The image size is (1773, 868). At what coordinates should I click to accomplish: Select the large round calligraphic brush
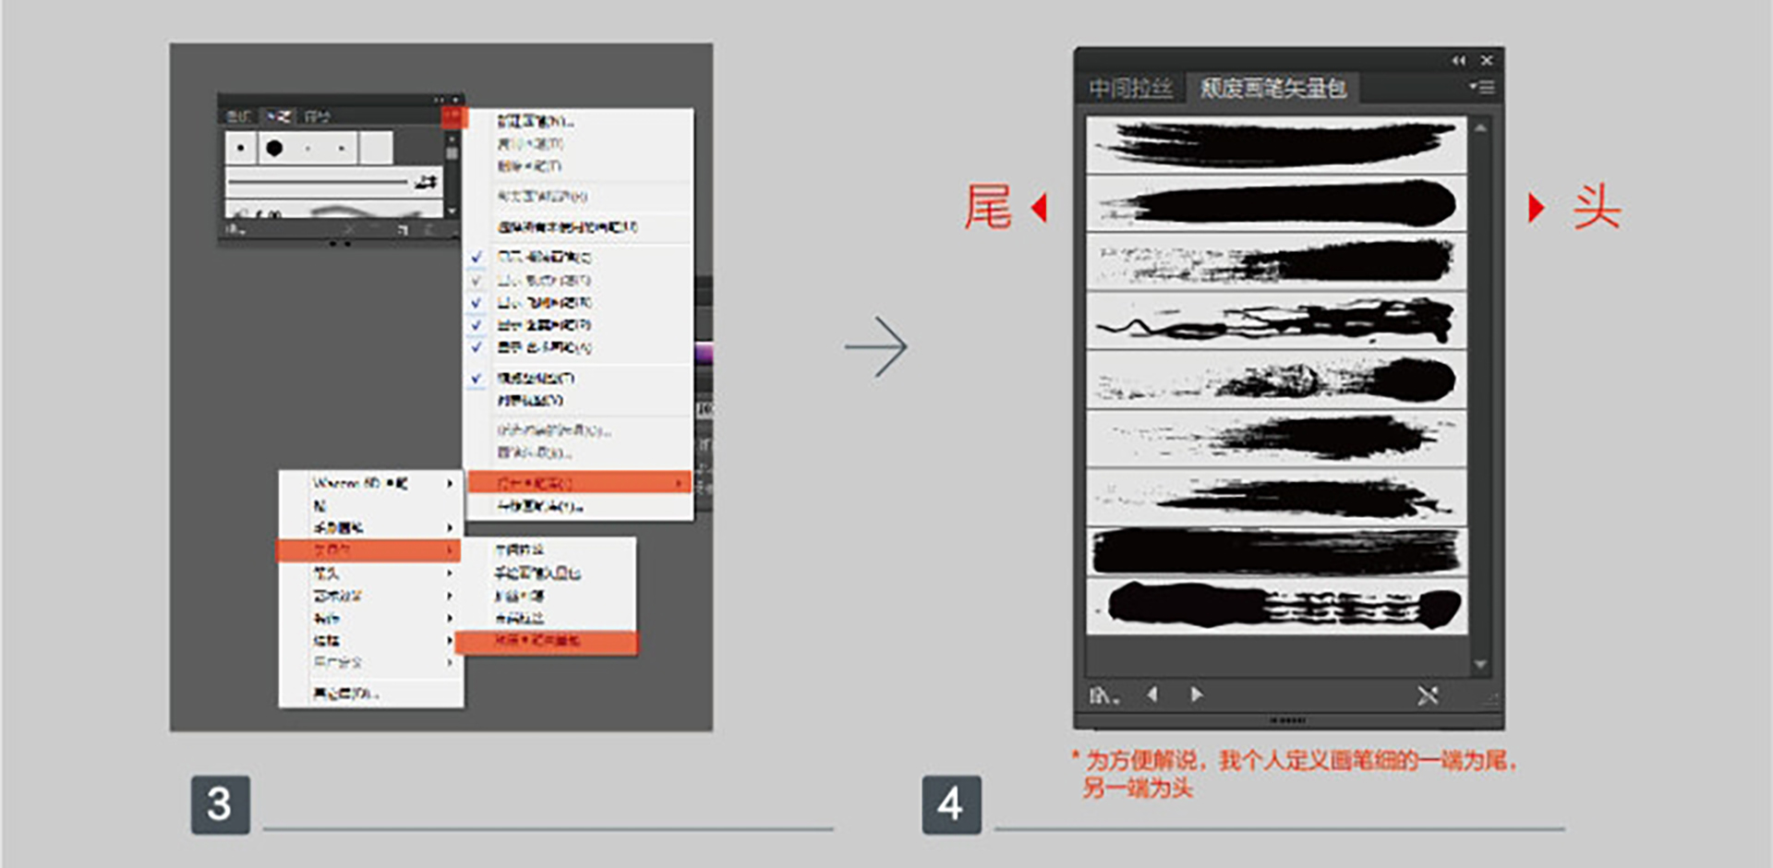[274, 148]
